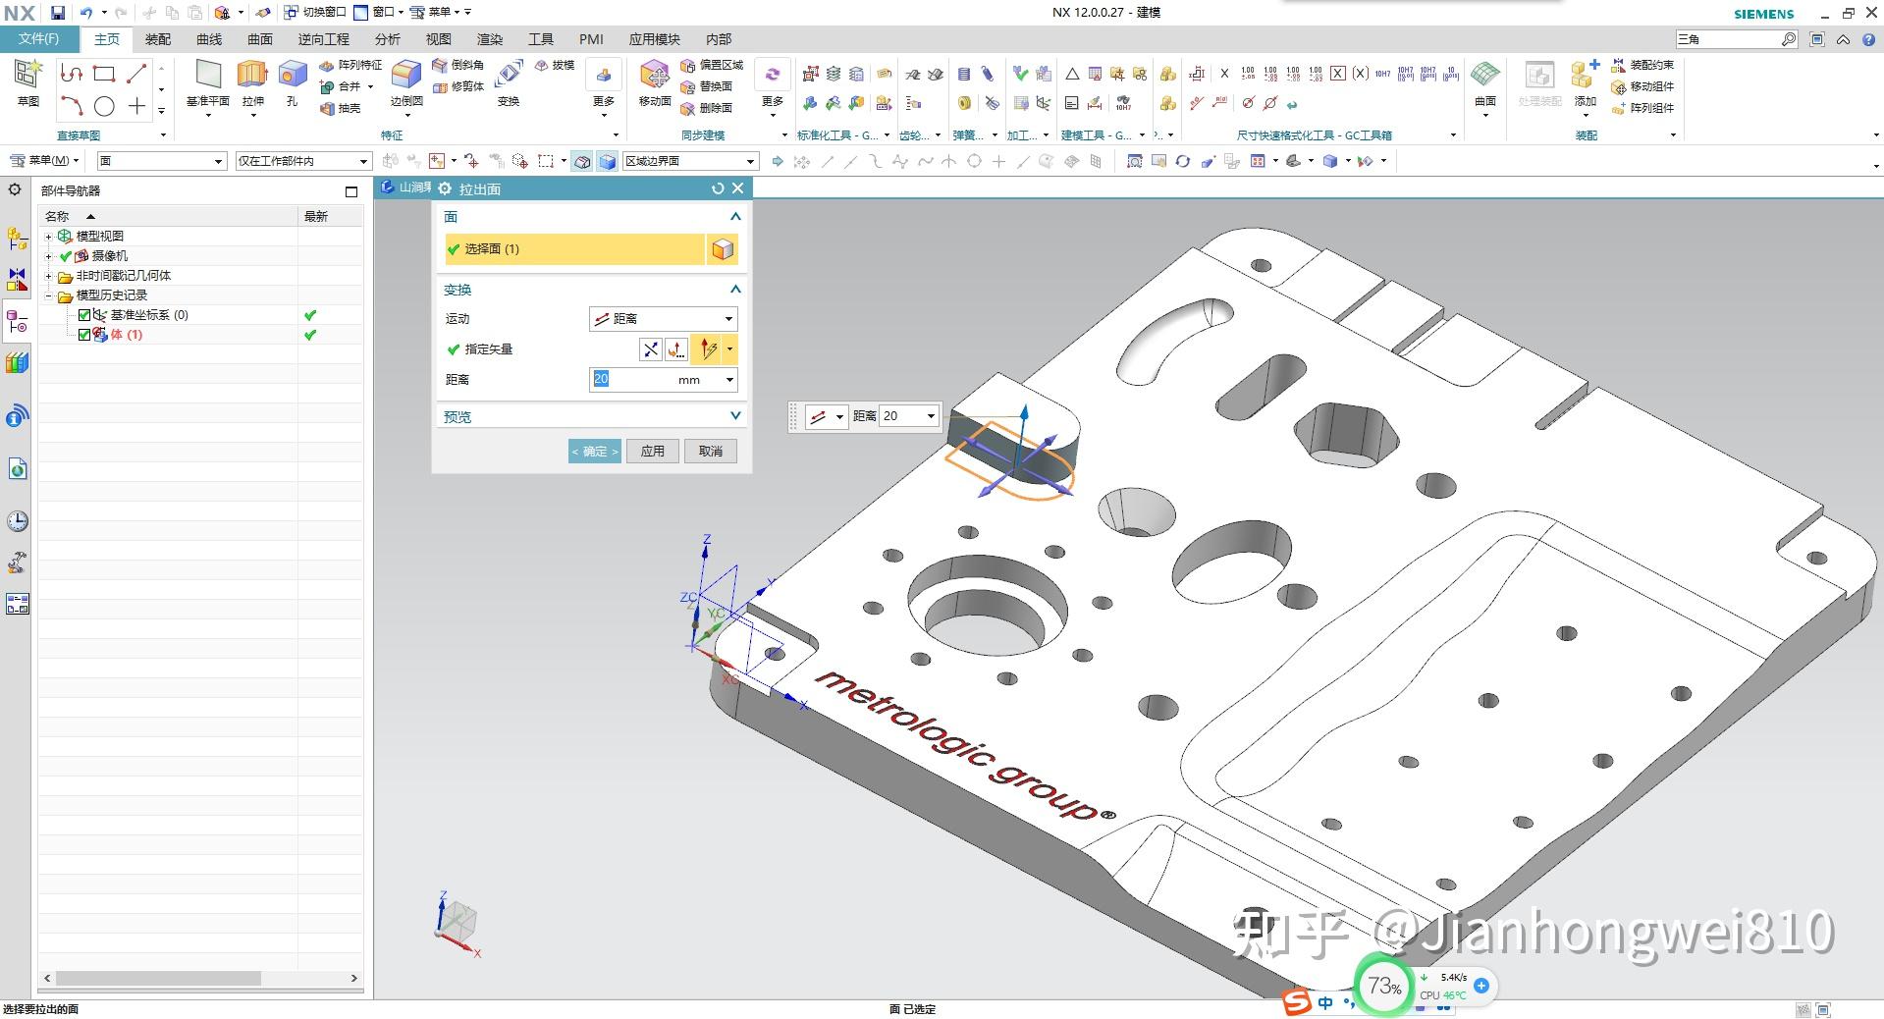Start the Move Component (移动组件) command

(x=1642, y=86)
